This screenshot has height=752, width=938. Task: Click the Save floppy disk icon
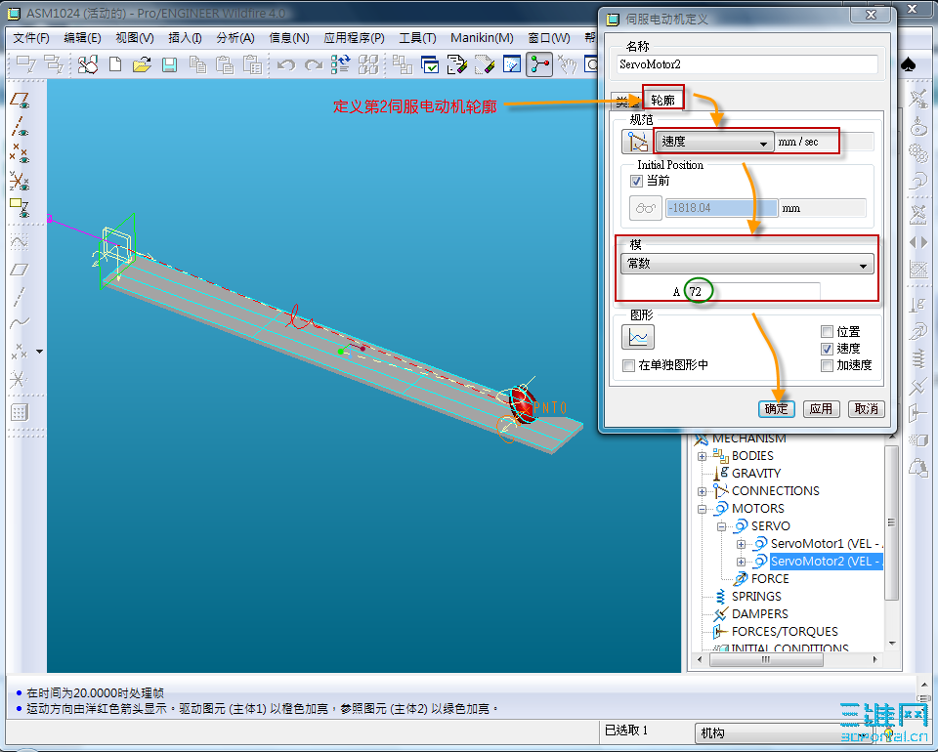170,63
